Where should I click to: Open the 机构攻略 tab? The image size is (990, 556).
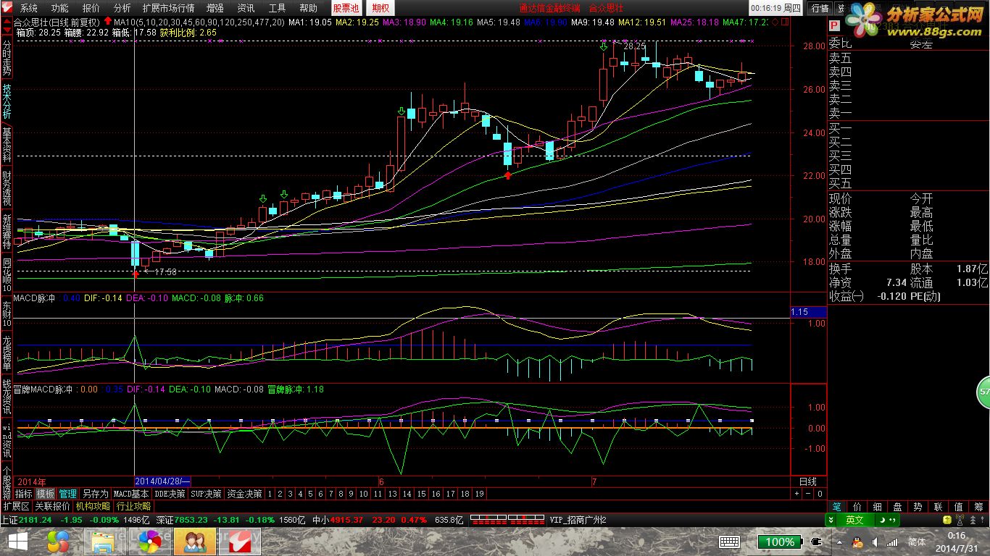coord(93,507)
